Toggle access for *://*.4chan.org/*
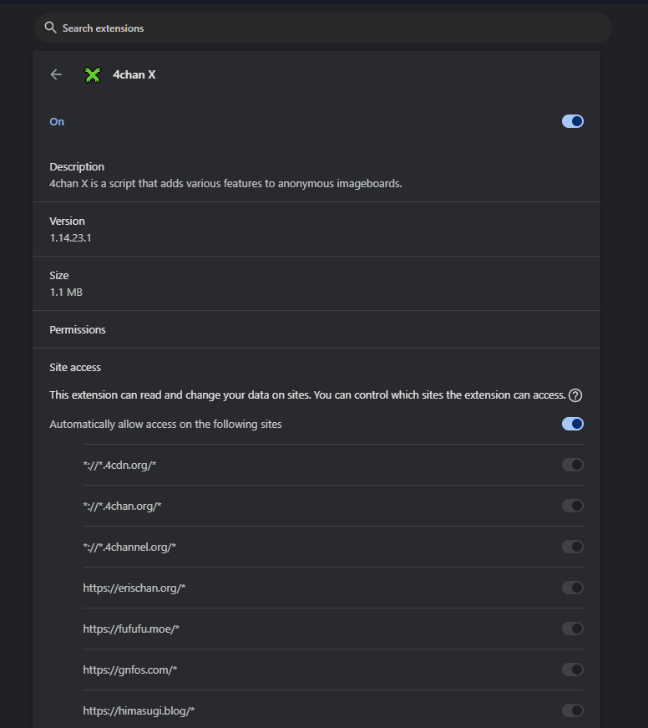The height and width of the screenshot is (728, 648). pyautogui.click(x=572, y=506)
